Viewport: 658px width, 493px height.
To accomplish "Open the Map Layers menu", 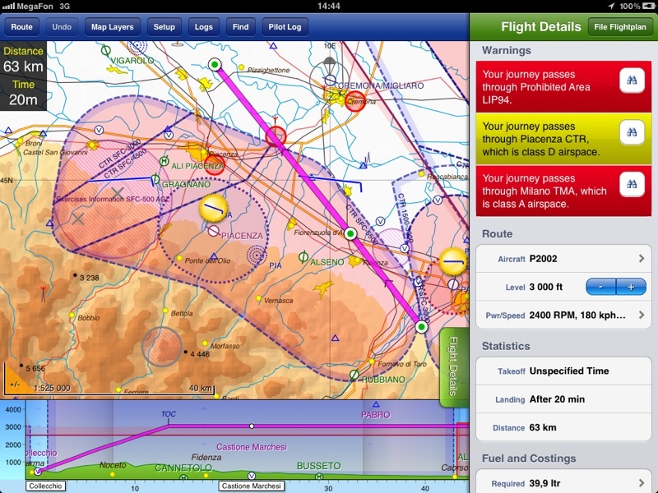I will coord(113,27).
